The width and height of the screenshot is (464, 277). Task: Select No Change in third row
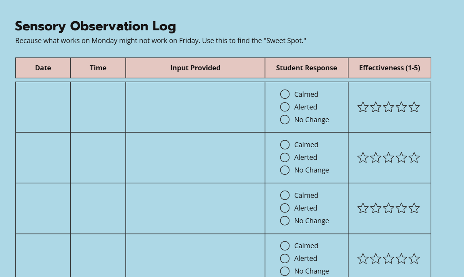pyautogui.click(x=285, y=221)
